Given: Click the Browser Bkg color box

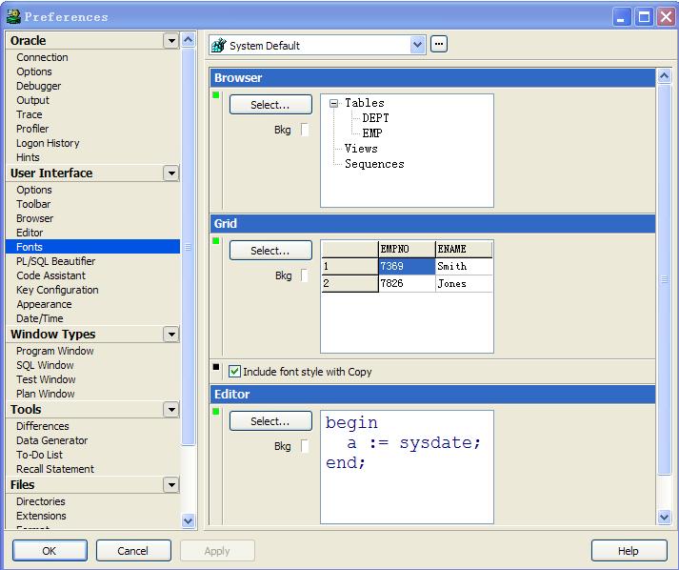Looking at the screenshot, I should click(305, 131).
